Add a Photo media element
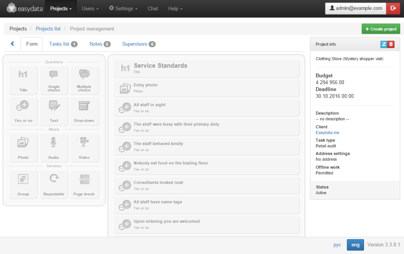Screen dimensions: 404x254 coord(23,147)
